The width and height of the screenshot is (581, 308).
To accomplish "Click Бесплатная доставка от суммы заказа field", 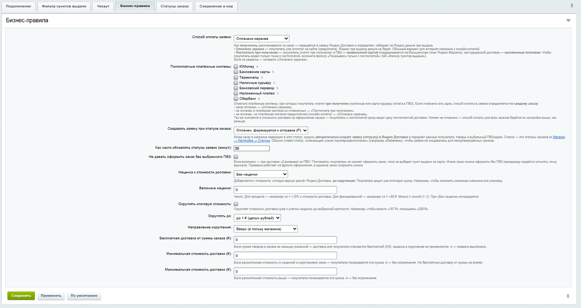I will (x=285, y=240).
